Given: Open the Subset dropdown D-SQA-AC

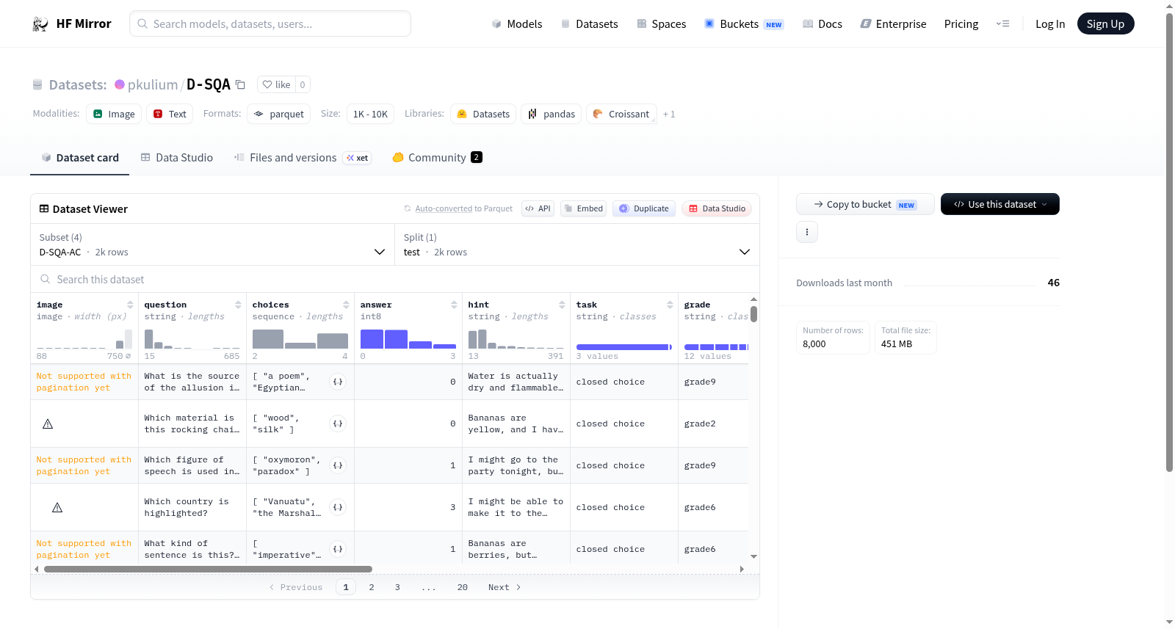Looking at the screenshot, I should tap(213, 244).
